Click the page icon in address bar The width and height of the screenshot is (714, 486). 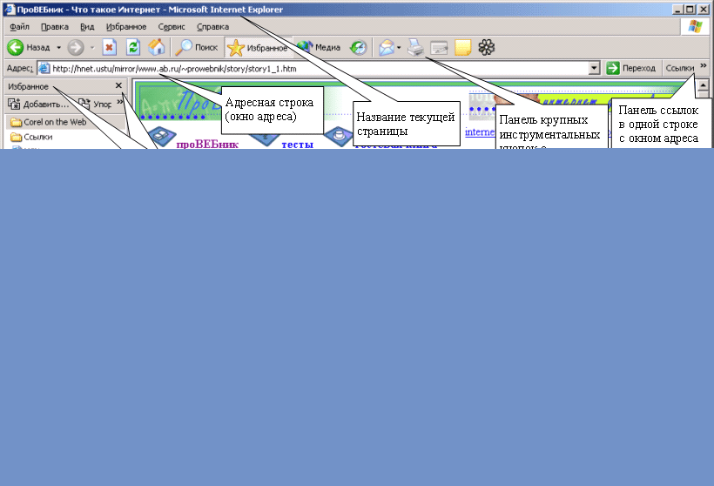click(x=44, y=68)
